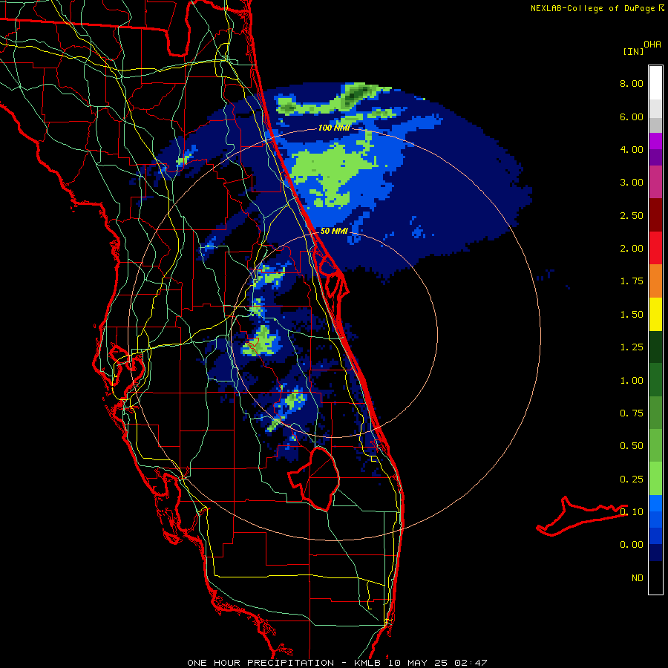Click the Grand Bahama island outline
Viewport: 668px width, 668px height.
(581, 516)
